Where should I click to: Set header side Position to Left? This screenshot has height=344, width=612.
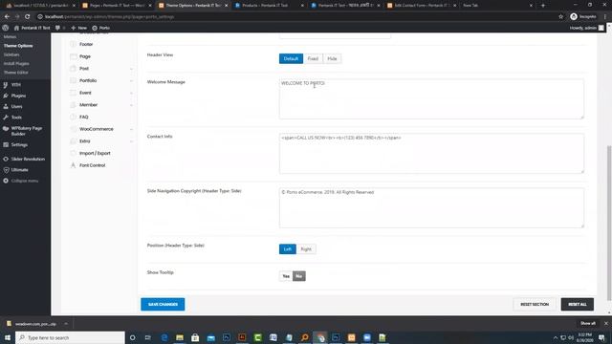(287, 248)
